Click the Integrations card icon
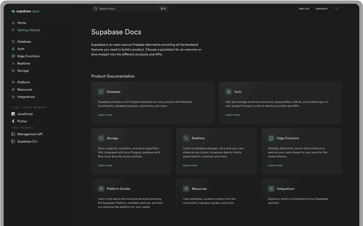Screen dimensions: 363x226 (271, 189)
